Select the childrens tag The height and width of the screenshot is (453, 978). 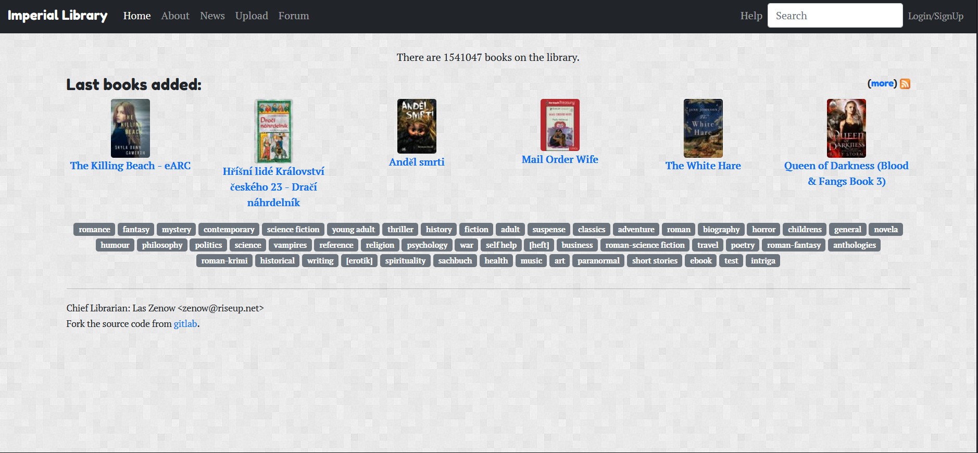(805, 230)
